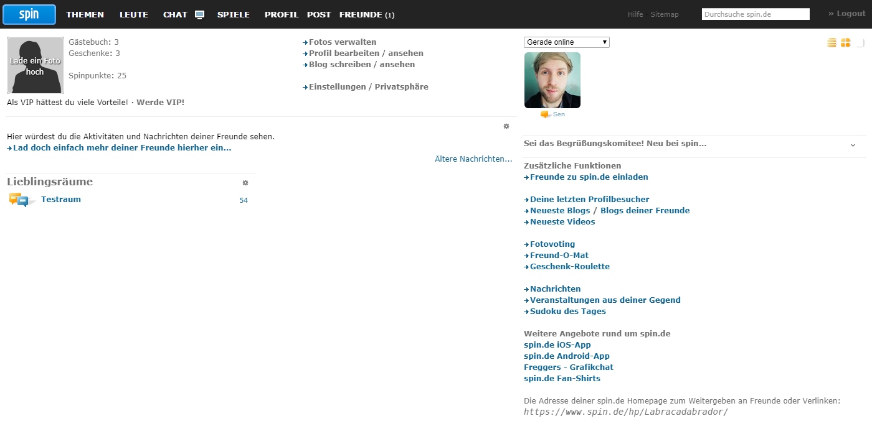
Task: Click the Logout link
Action: click(x=847, y=14)
